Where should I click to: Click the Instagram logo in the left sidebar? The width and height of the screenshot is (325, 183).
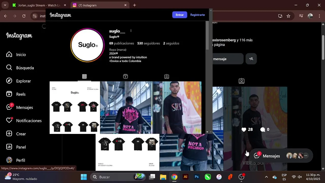pyautogui.click(x=19, y=36)
